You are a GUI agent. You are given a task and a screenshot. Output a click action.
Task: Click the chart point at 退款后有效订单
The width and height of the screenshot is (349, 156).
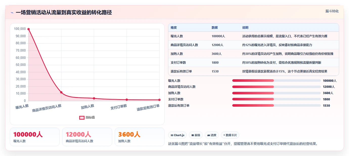click(x=159, y=100)
